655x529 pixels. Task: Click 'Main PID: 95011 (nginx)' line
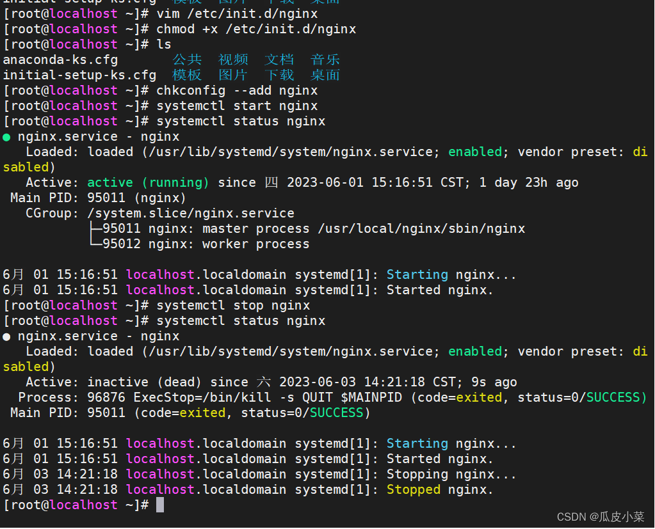(x=98, y=198)
